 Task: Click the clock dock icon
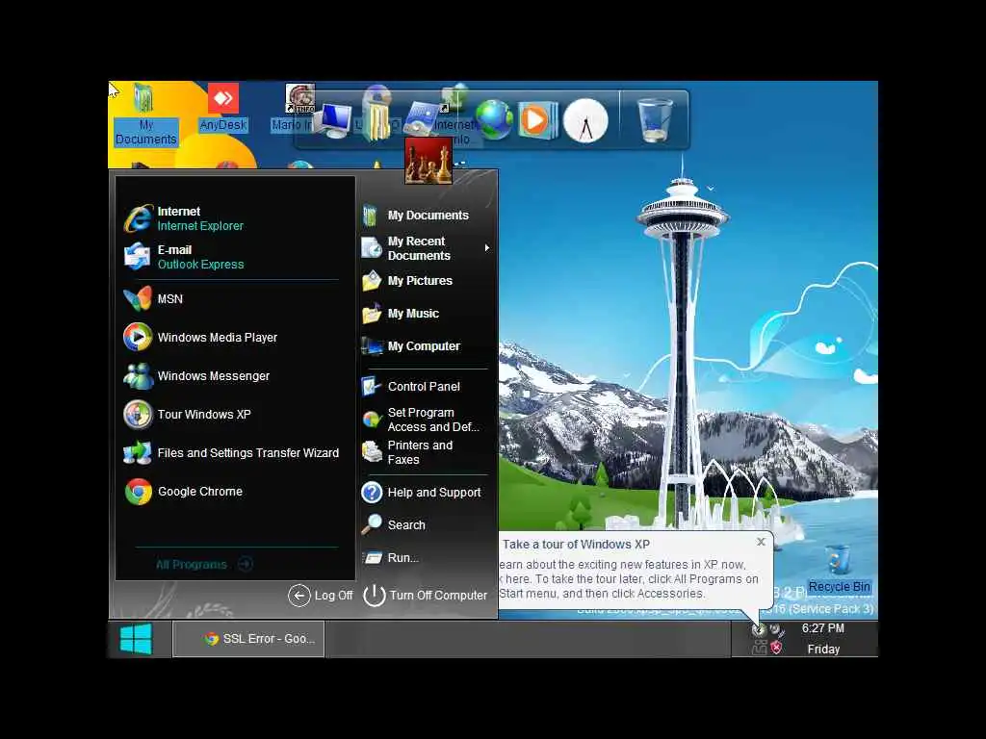[x=585, y=120]
